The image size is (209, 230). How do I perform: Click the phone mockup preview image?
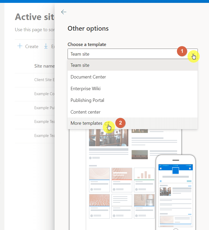pyautogui.click(x=176, y=192)
